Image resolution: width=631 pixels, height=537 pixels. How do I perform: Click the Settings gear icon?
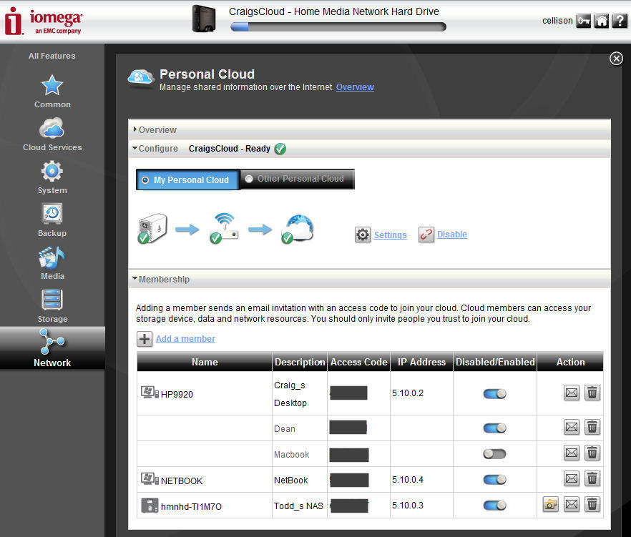pyautogui.click(x=363, y=235)
